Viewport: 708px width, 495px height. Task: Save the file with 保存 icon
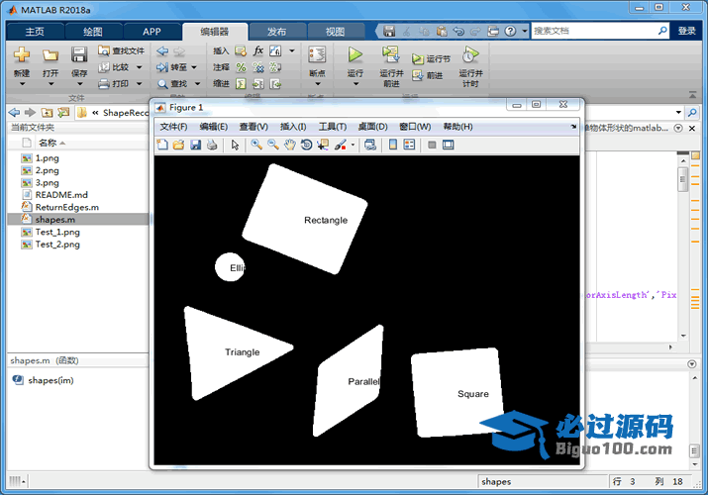(x=79, y=55)
